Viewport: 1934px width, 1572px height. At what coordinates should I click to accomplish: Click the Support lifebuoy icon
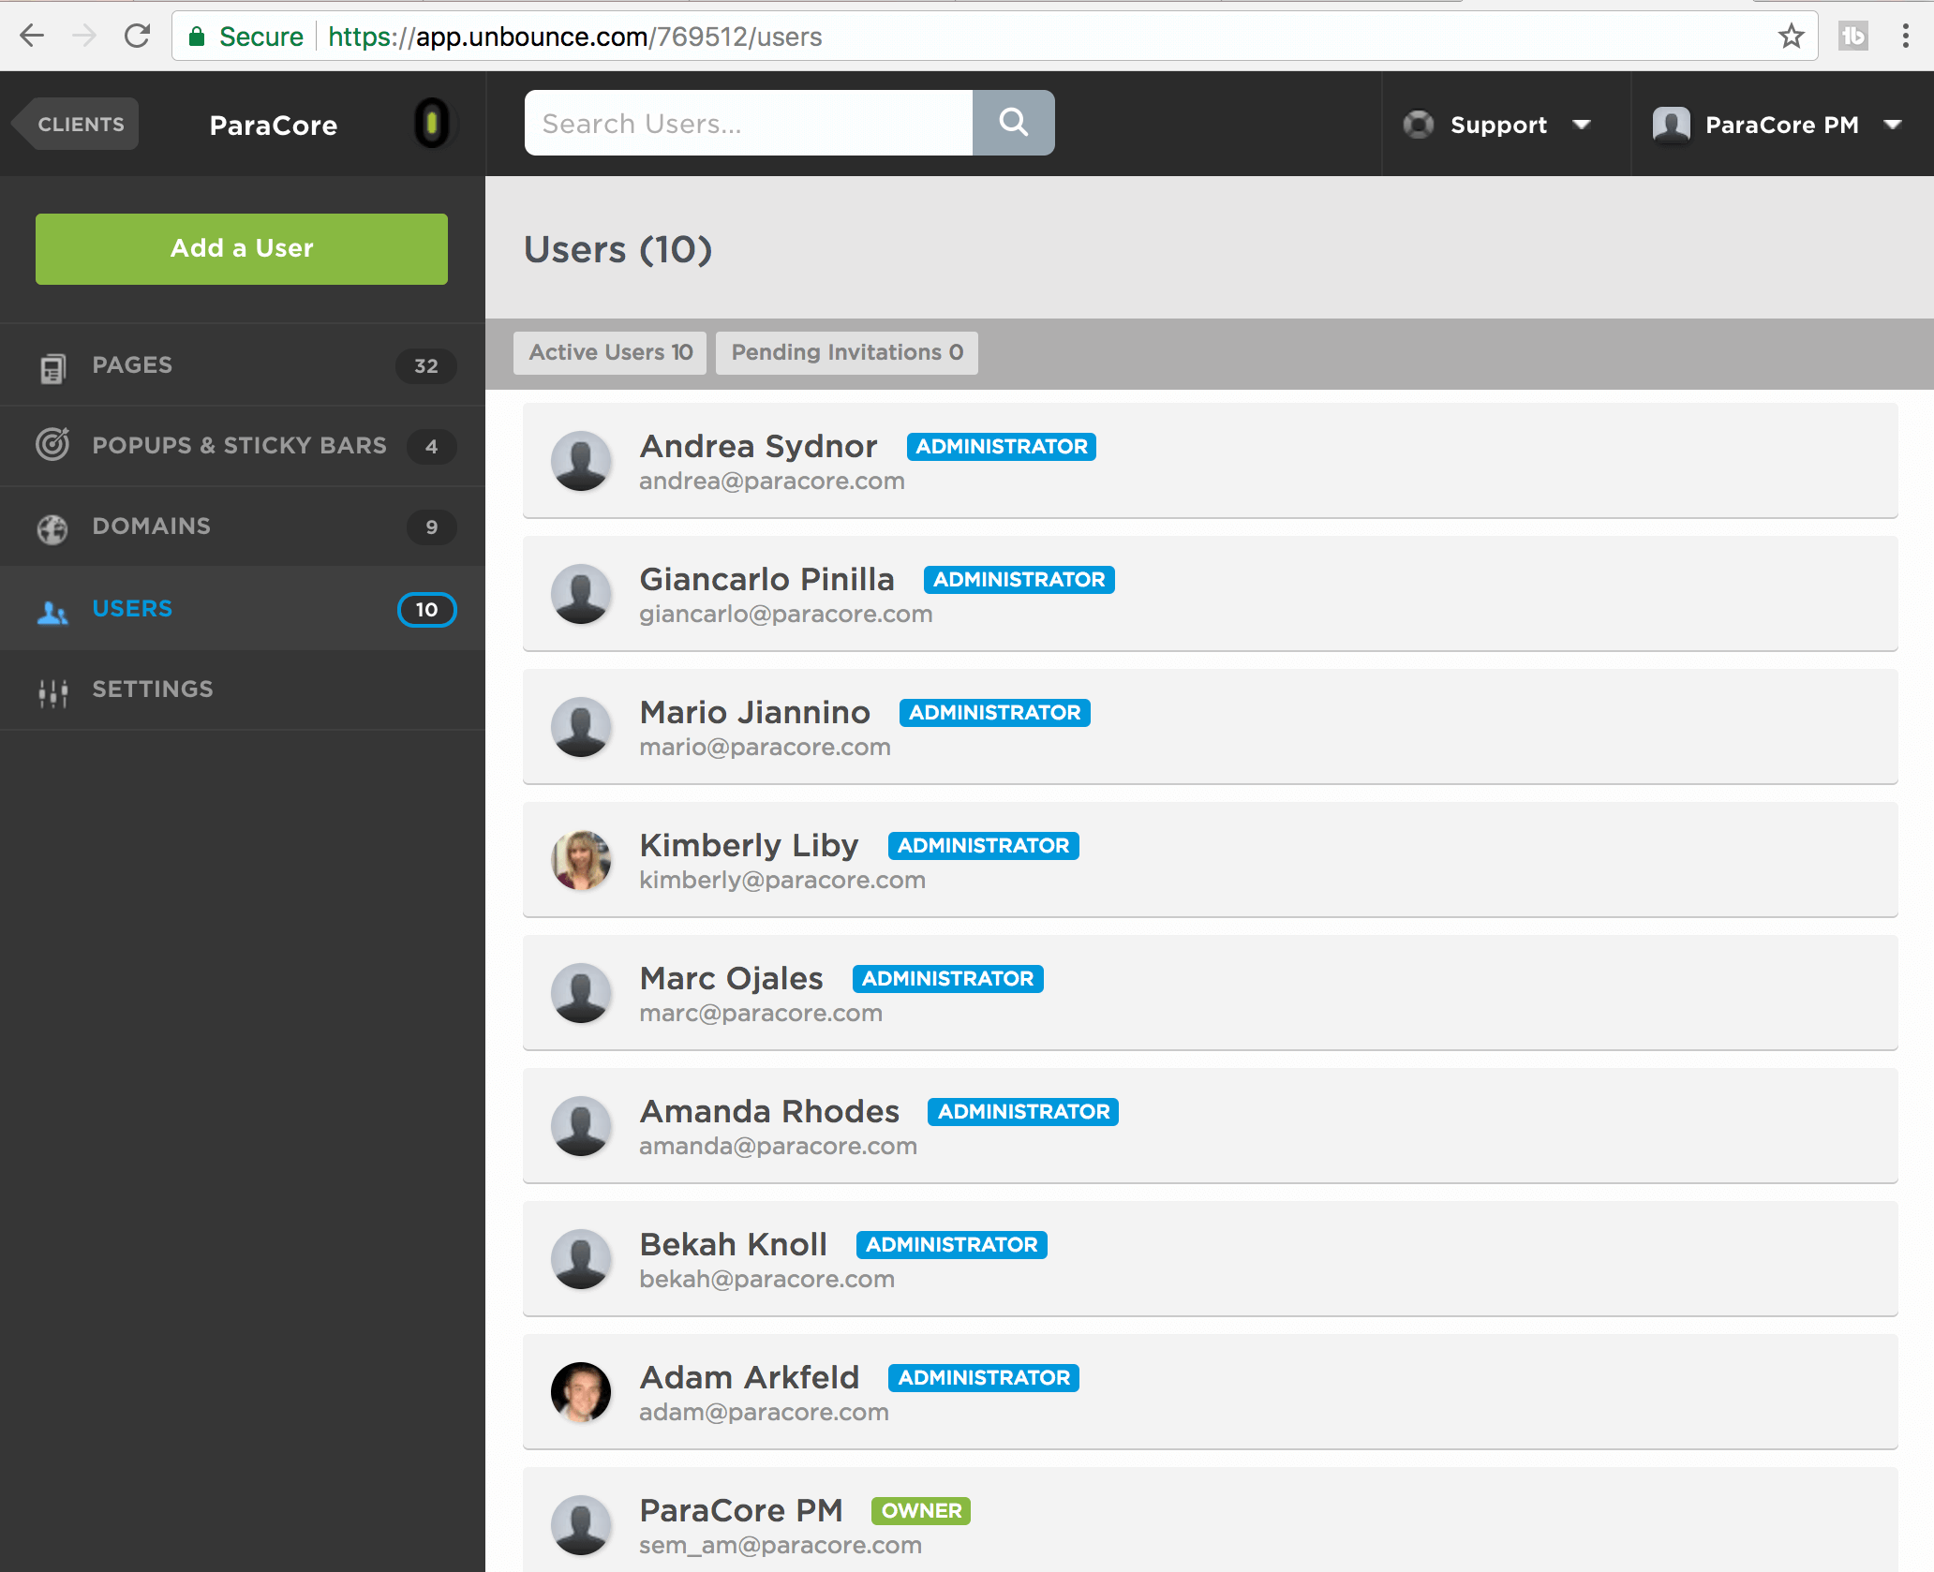(1418, 125)
